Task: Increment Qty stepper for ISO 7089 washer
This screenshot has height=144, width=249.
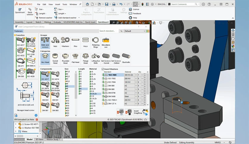Action: pyautogui.click(x=145, y=74)
